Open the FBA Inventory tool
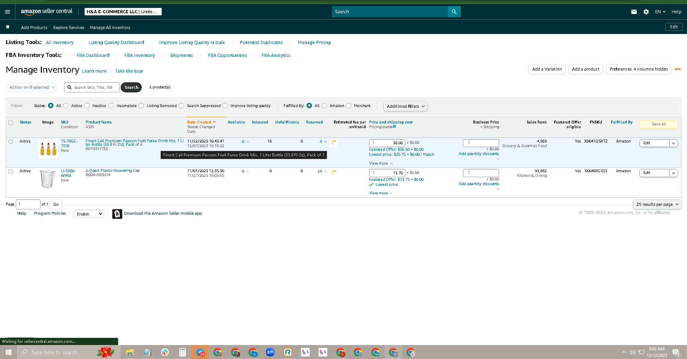 [140, 55]
